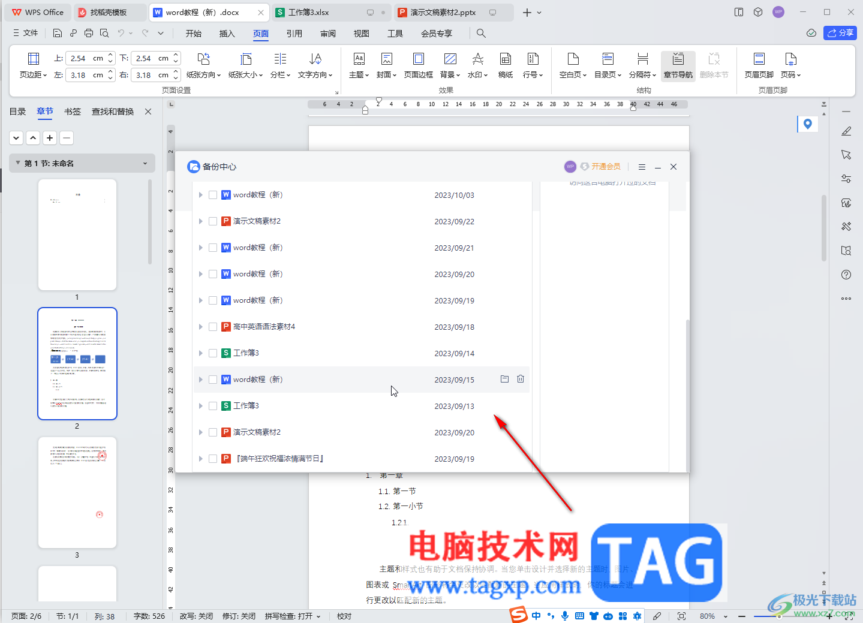Click the save icon in quick toolbar
Viewport: 863px width, 623px height.
[x=58, y=33]
